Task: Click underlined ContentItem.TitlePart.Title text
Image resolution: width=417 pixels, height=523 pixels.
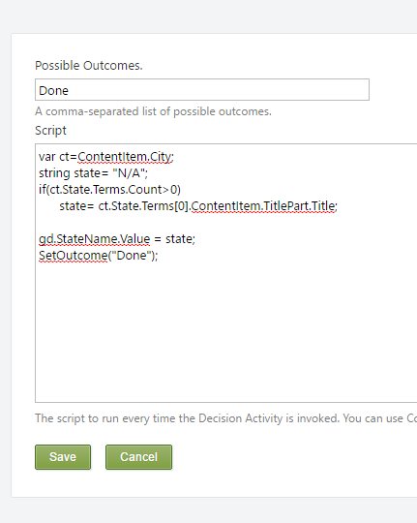Action: coord(264,205)
